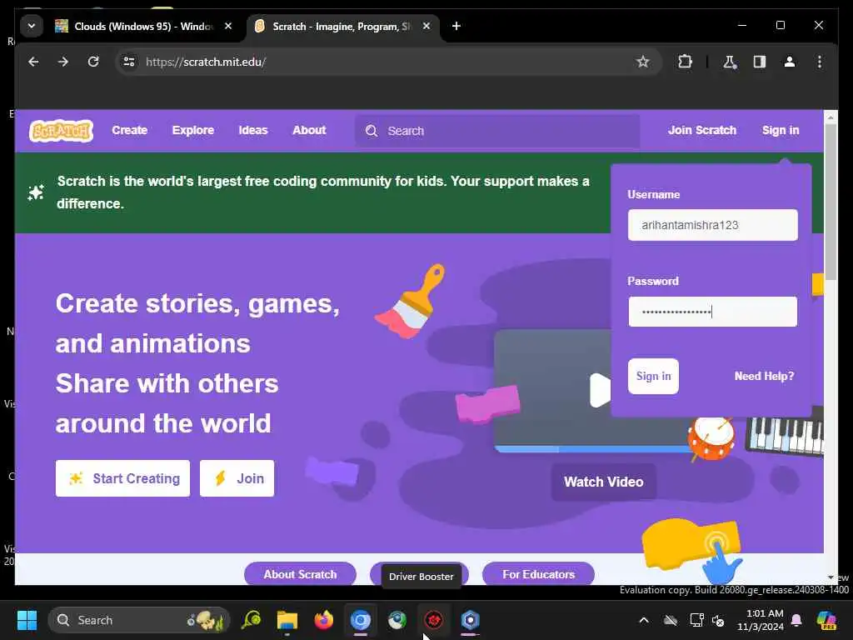Viewport: 853px width, 640px height.
Task: Click the Join button with lightning icon
Action: 237,478
